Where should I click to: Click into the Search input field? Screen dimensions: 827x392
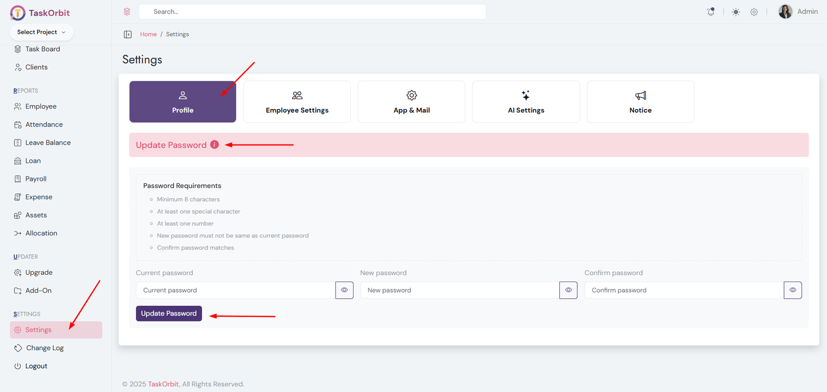[x=312, y=12]
